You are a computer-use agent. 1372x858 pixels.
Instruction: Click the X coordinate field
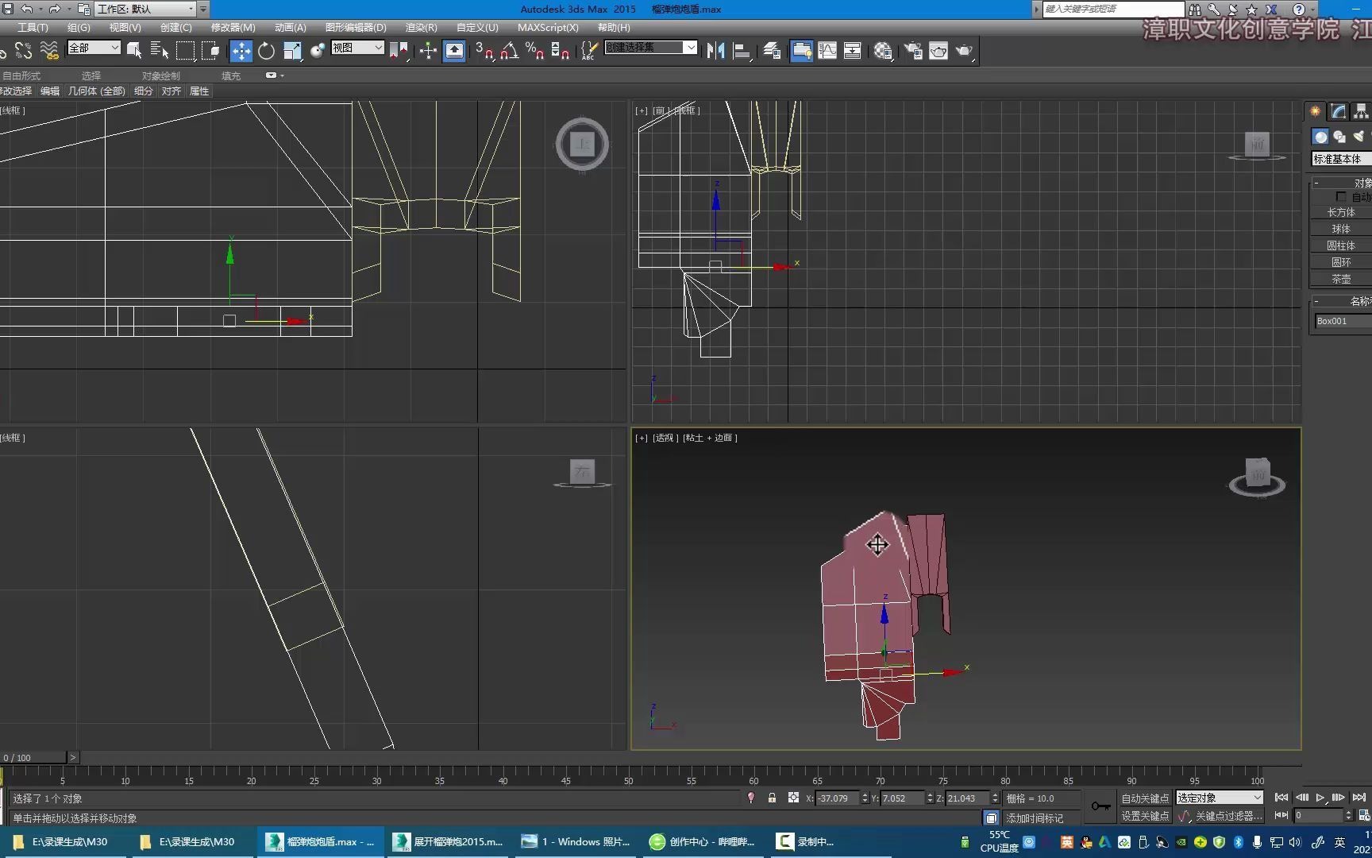point(838,798)
